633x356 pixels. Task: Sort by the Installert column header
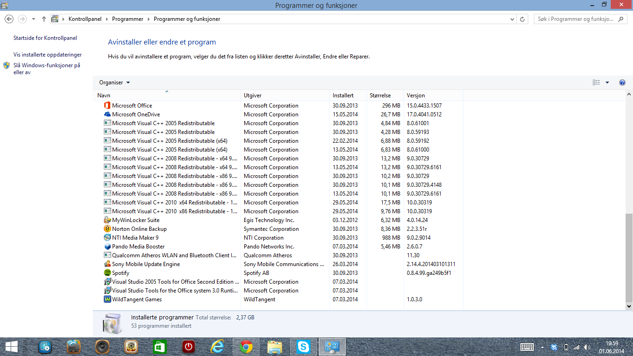pos(348,95)
